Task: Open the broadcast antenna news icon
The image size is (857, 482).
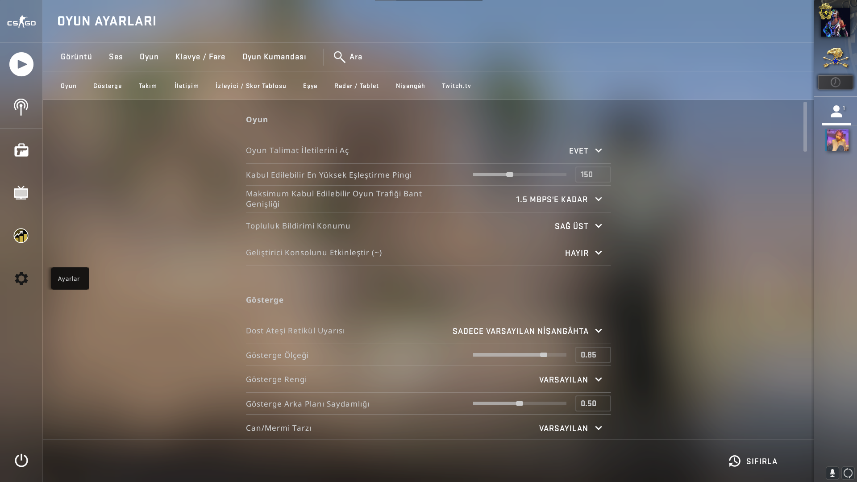Action: pos(21,107)
